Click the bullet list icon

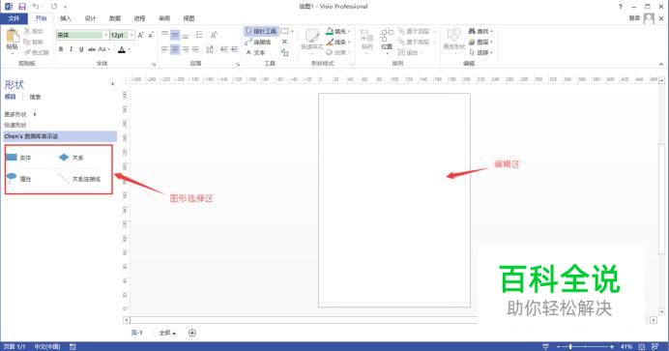pyautogui.click(x=199, y=35)
